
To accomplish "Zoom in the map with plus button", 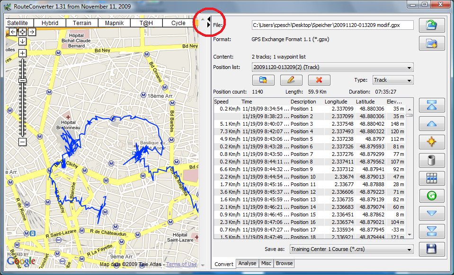I will (x=22, y=53).
